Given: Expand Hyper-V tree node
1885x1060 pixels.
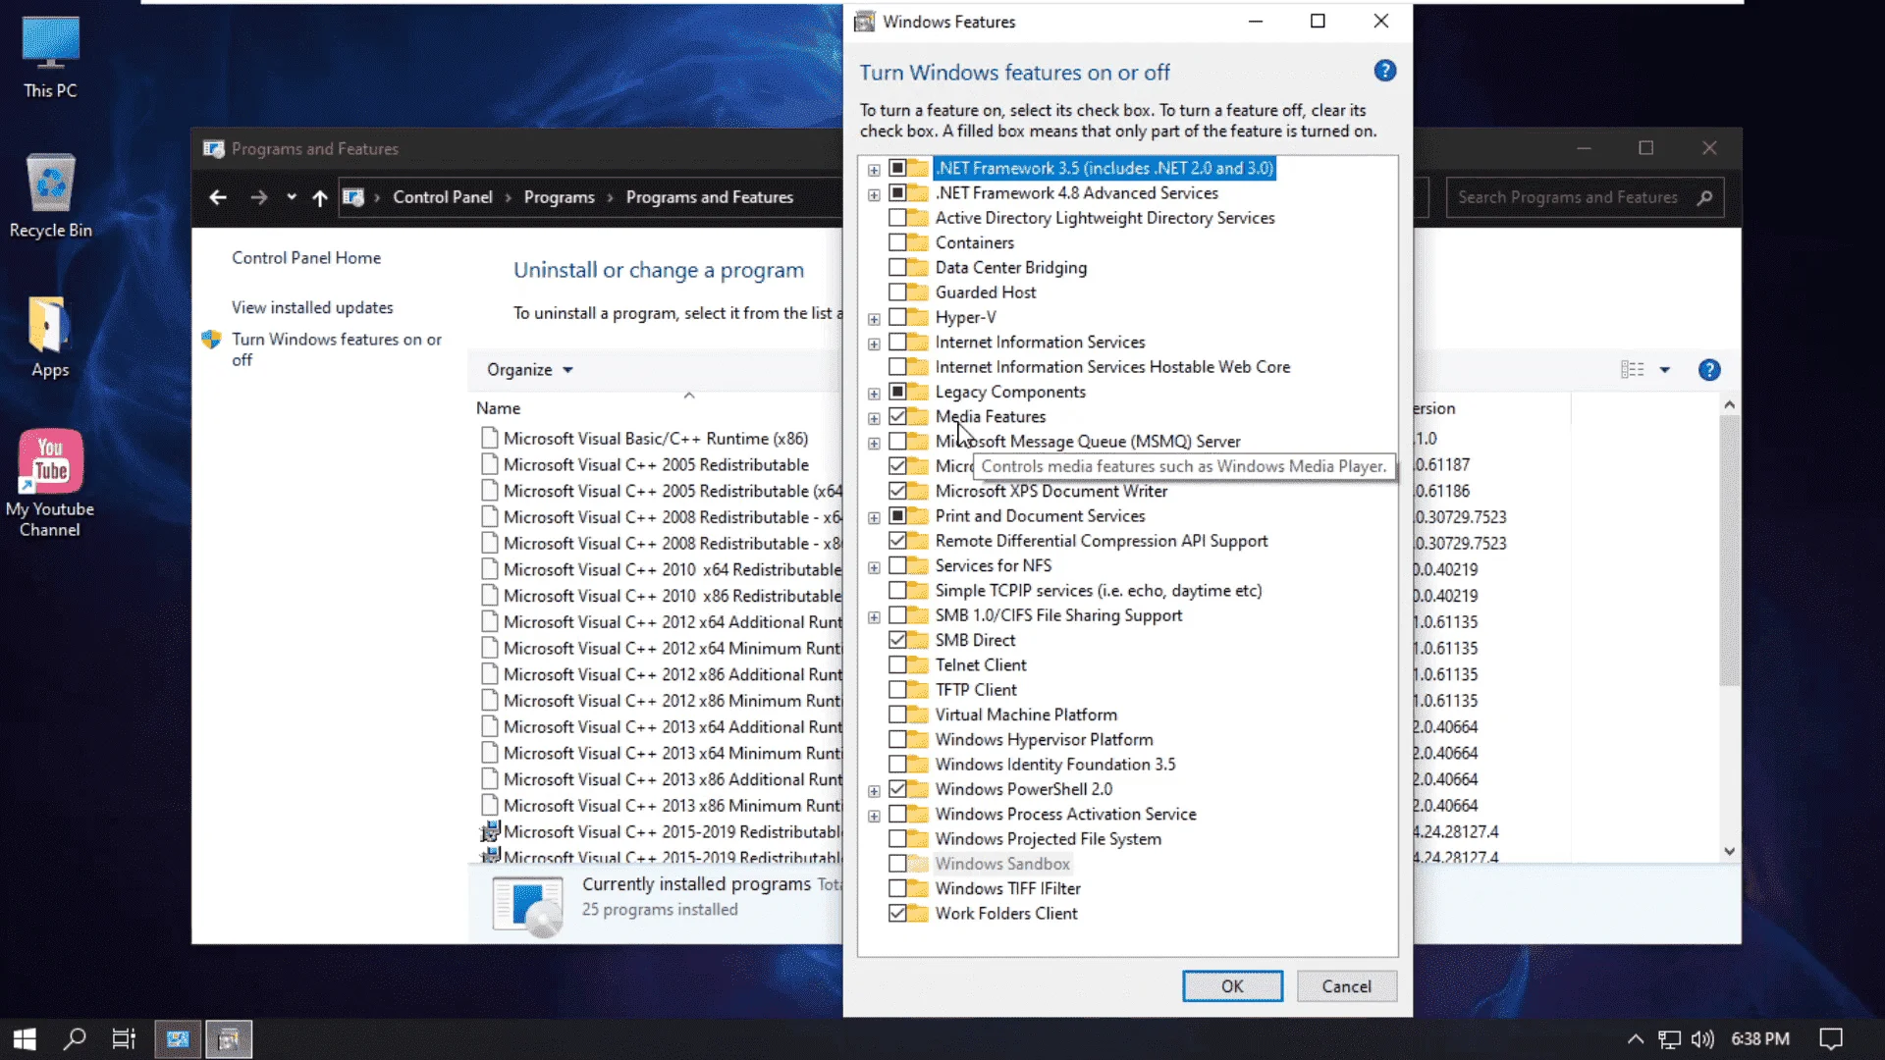Looking at the screenshot, I should point(874,319).
